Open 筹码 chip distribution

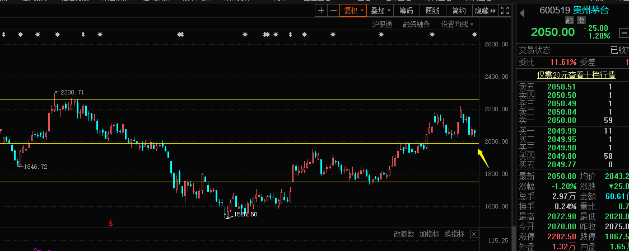(x=406, y=11)
